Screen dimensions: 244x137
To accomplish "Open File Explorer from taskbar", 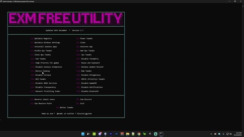I will (128, 134).
